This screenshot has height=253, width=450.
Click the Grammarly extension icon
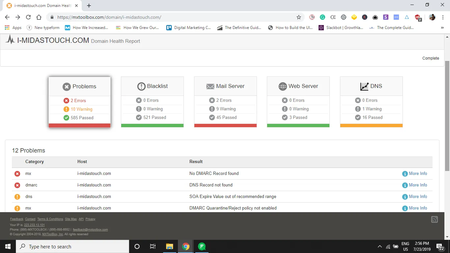(323, 17)
